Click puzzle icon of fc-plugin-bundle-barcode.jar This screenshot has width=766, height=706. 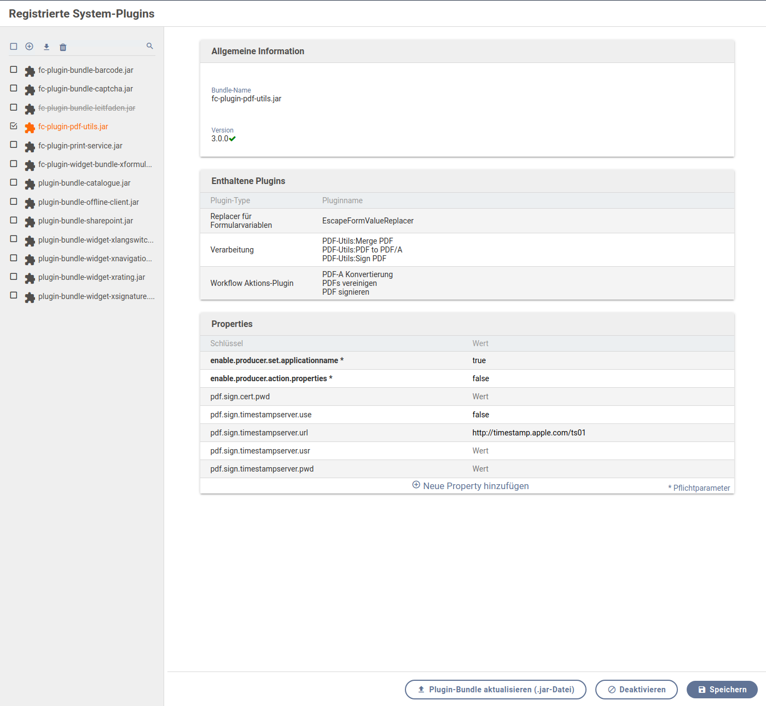[30, 71]
